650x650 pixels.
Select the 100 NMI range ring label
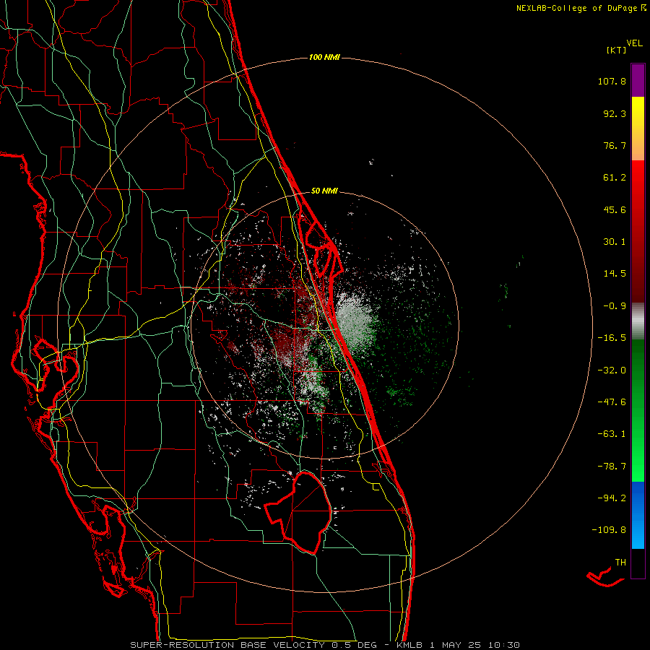pyautogui.click(x=324, y=57)
